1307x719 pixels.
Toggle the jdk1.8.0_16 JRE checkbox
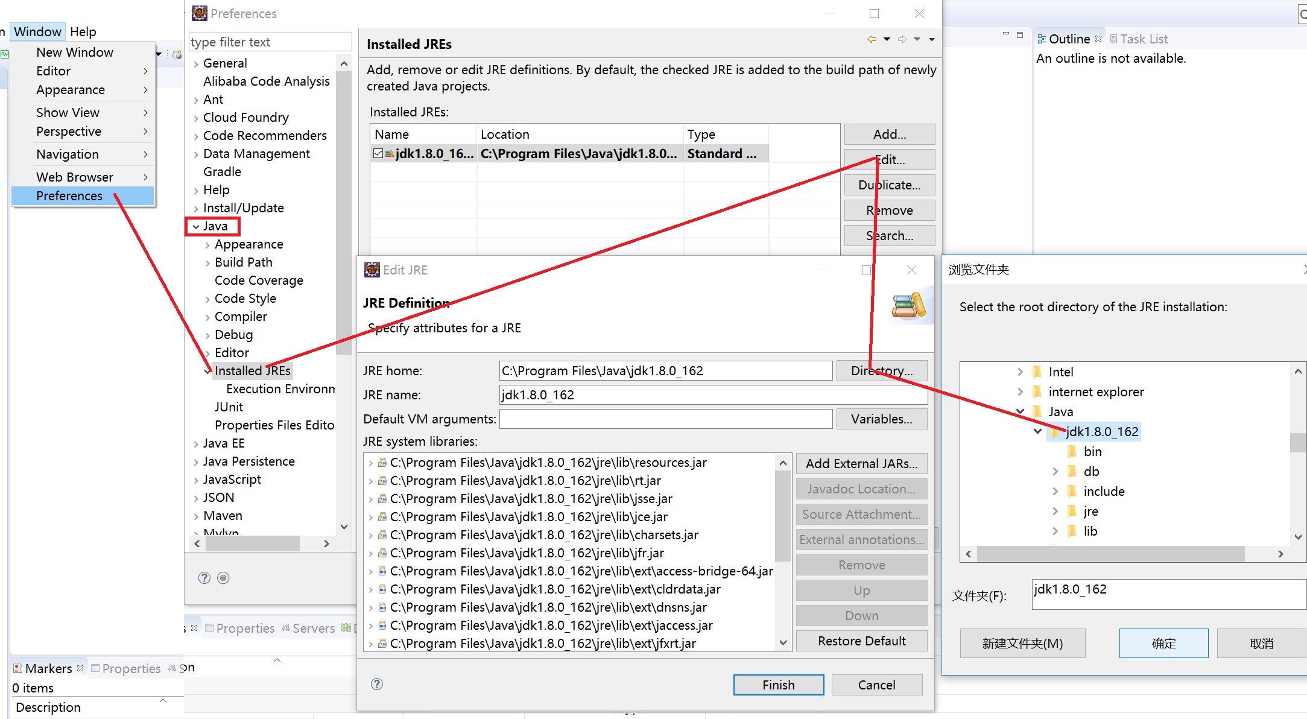(378, 154)
